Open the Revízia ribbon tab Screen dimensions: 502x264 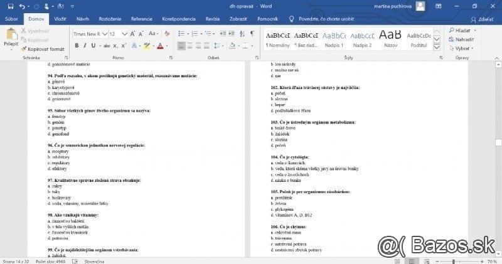click(213, 19)
